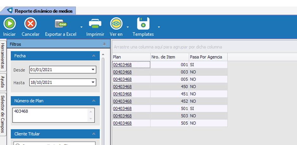
Task: Click the Exportar a Excel icon
Action: coord(60,24)
